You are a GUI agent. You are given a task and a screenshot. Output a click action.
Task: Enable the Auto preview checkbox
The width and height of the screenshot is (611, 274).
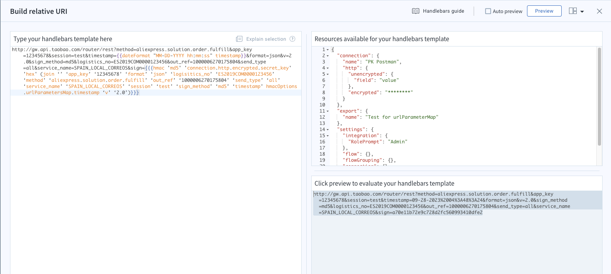[x=488, y=11]
